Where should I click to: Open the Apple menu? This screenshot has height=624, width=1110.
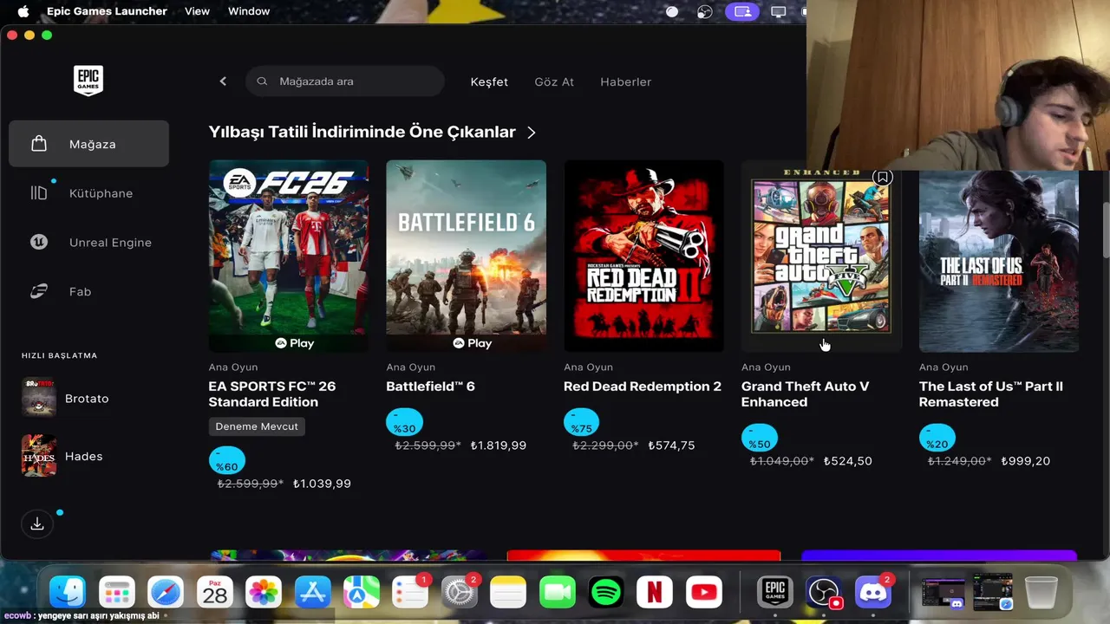[x=23, y=11]
